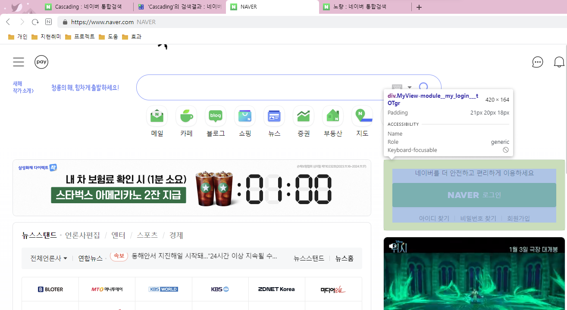Switch to the 'Cascading'의 검색결과 tab
The image size is (567, 310).
(x=180, y=7)
